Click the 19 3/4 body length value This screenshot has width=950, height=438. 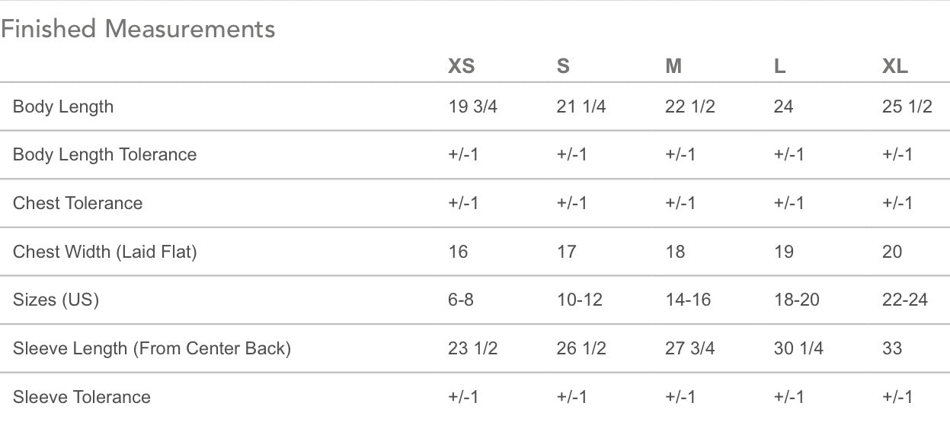[x=473, y=106]
